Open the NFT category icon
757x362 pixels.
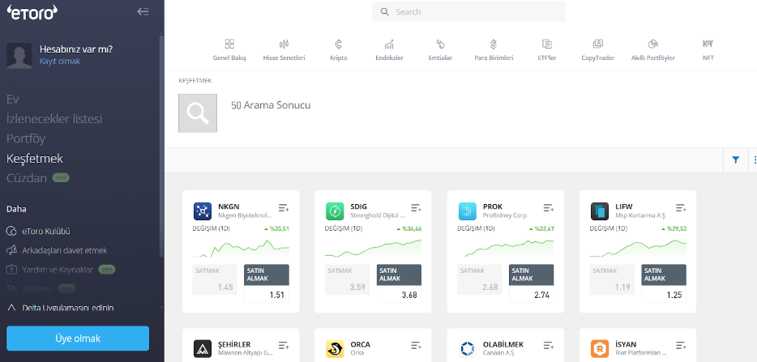pos(708,44)
